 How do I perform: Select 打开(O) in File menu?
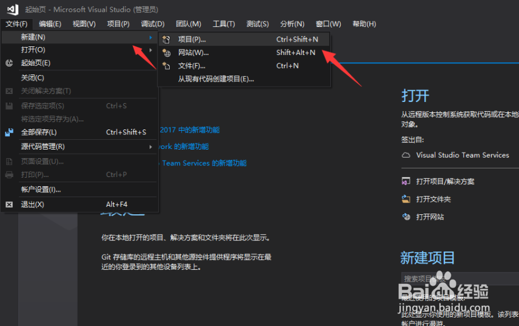coord(79,50)
